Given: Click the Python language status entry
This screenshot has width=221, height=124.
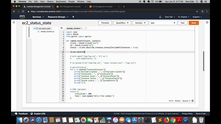Looking at the screenshot, I should [177, 101].
